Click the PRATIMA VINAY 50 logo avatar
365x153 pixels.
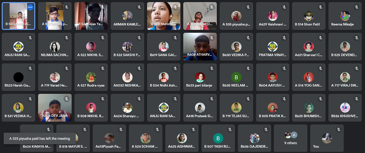(x=273, y=47)
